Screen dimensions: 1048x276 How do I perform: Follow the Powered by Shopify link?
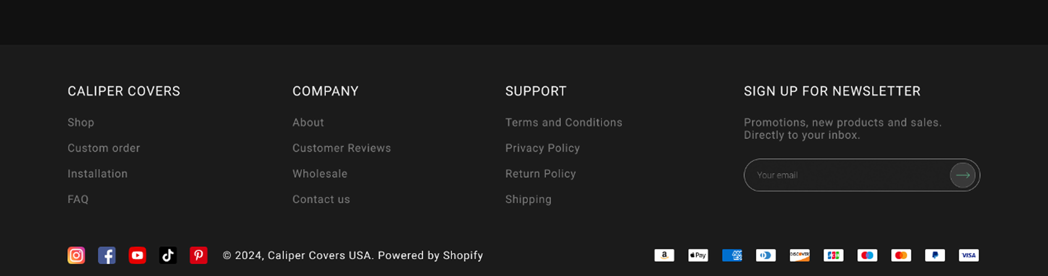click(430, 255)
